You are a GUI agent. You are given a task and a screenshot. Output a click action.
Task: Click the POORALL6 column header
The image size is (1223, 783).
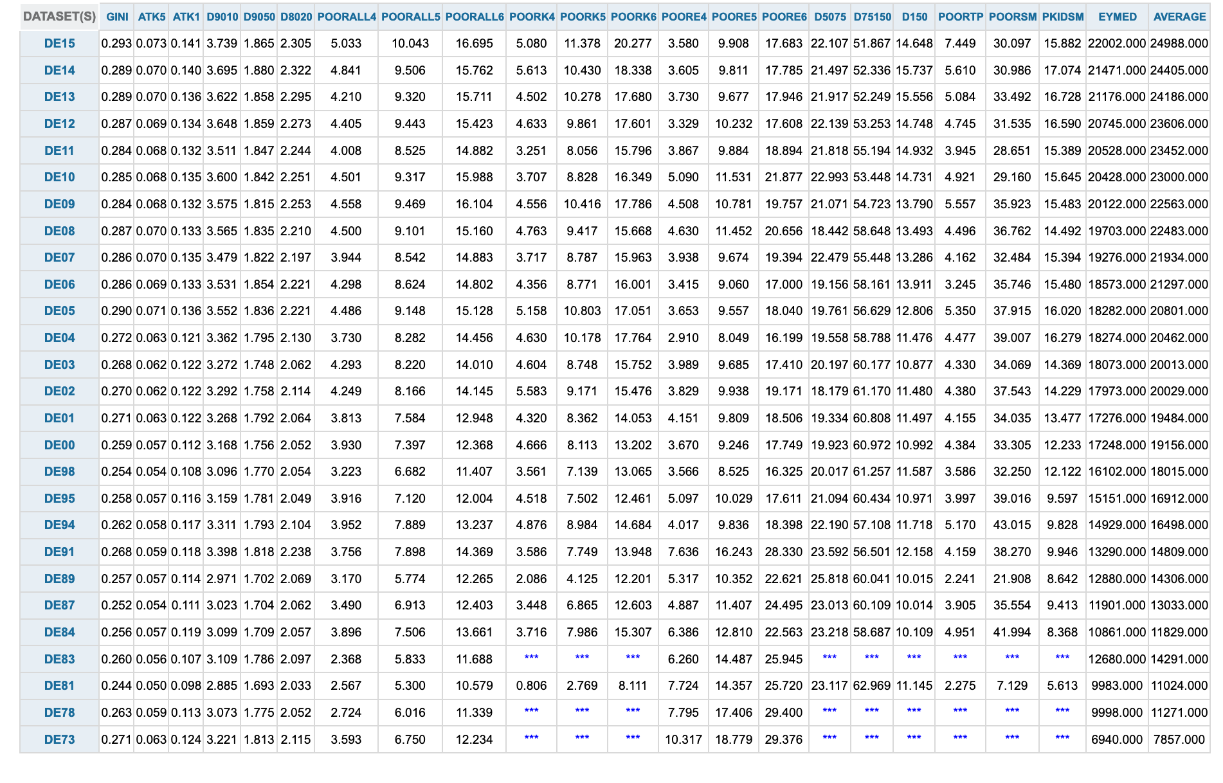(475, 17)
